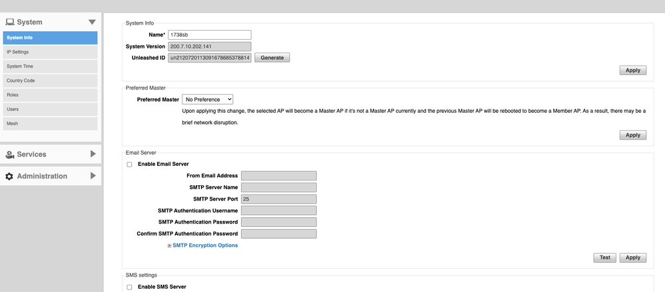
Task: Collapse the System section arrow
Action: click(92, 22)
